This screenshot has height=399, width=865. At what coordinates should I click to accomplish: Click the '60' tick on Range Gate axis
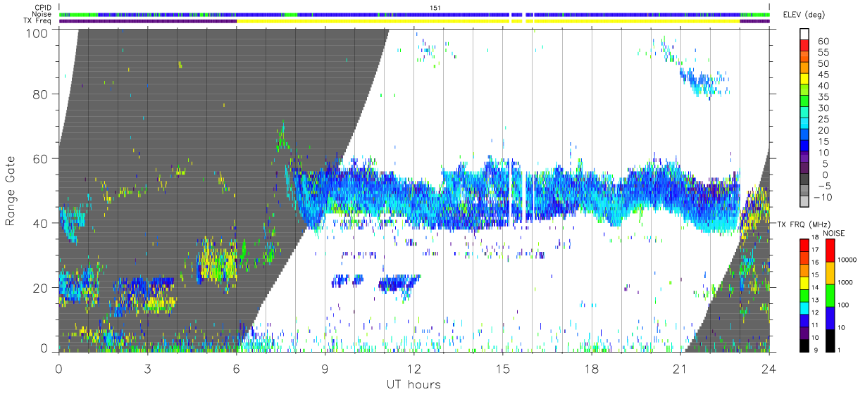(39, 158)
